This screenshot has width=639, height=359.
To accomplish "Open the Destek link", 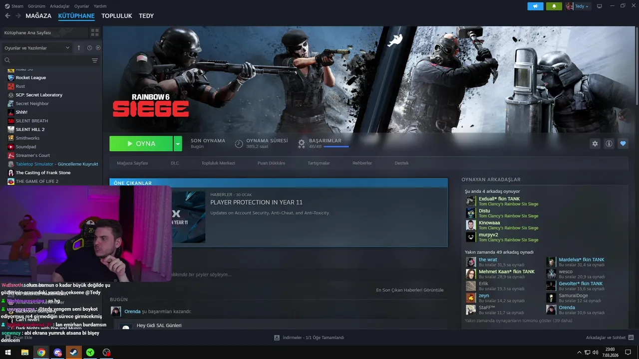I will pos(401,163).
